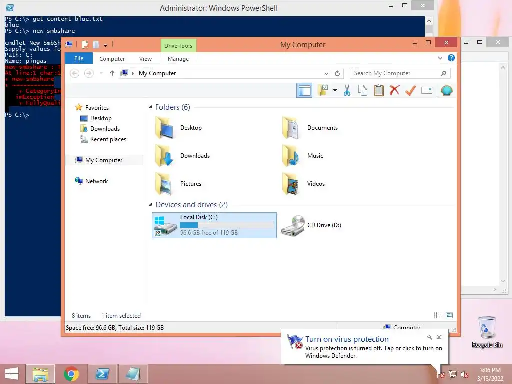Click the red X Delete icon
The height and width of the screenshot is (384, 512).
click(x=394, y=90)
